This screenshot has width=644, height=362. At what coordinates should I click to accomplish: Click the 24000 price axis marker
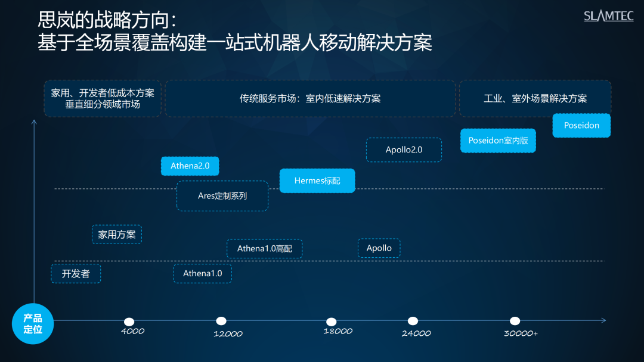pos(413,322)
